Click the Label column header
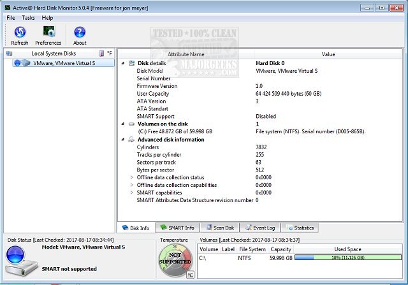This screenshot has height=285, width=408. tap(228, 249)
